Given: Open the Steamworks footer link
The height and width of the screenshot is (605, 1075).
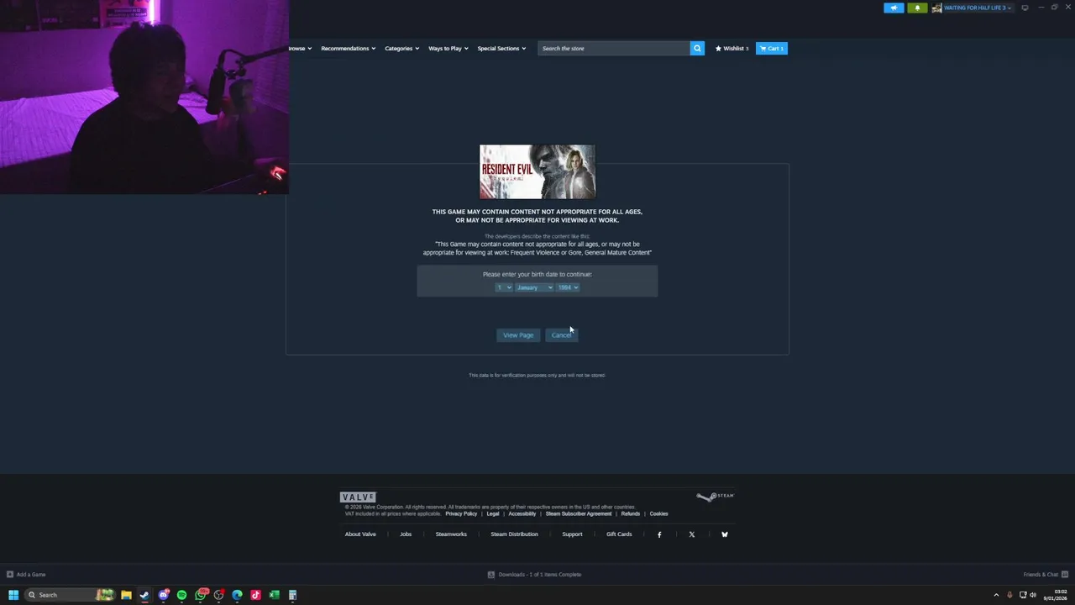Looking at the screenshot, I should click(x=451, y=534).
